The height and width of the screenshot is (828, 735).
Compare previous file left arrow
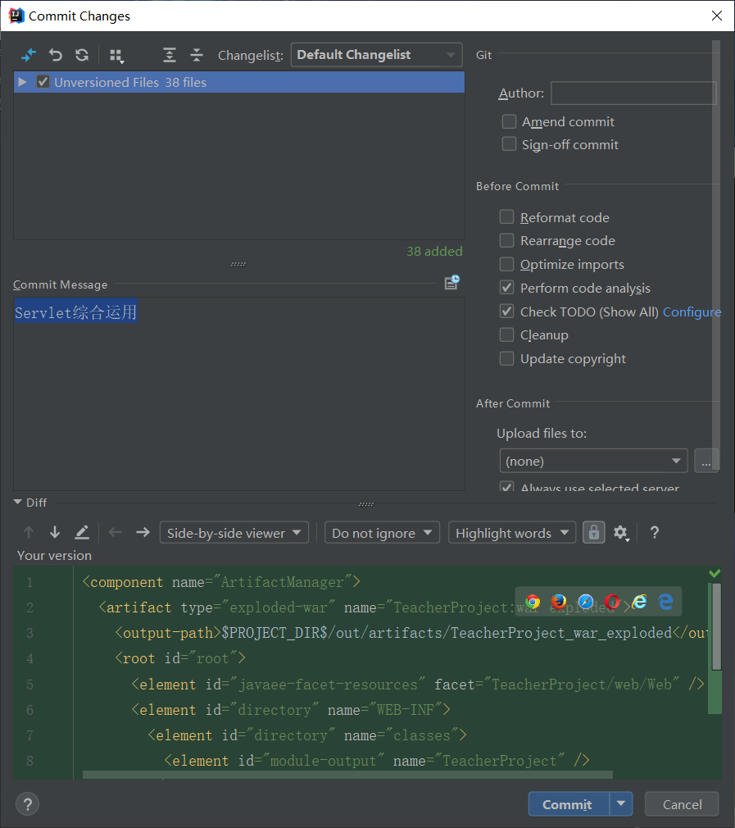tap(115, 532)
